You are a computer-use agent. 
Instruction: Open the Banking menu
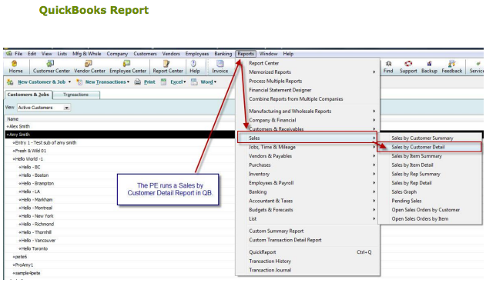click(x=223, y=54)
